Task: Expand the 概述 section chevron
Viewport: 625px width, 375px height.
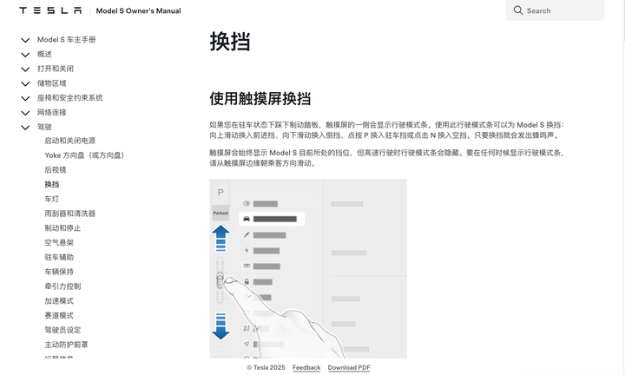Action: point(25,55)
